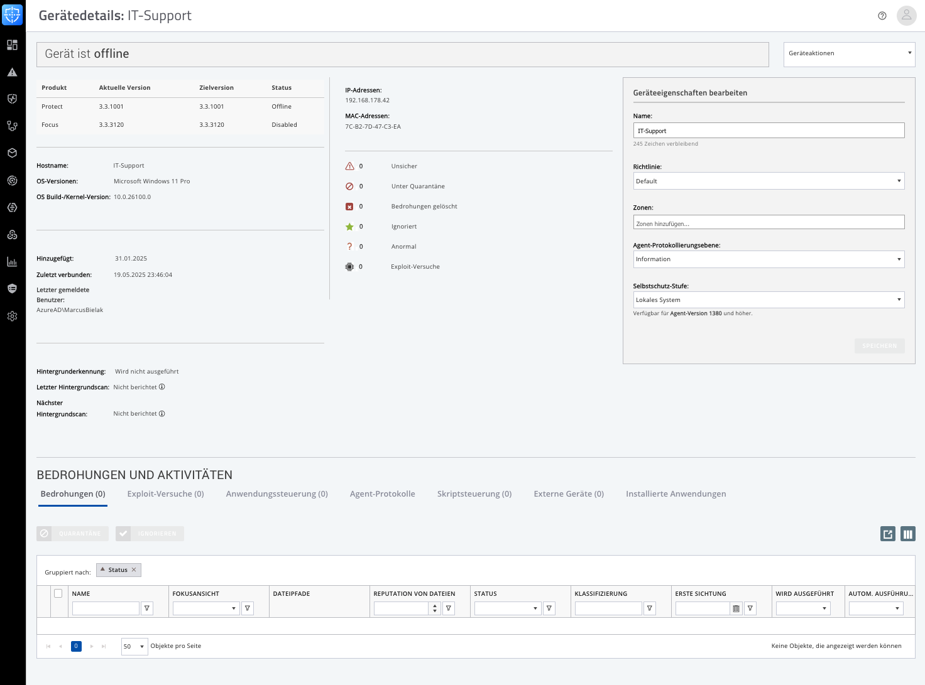Image resolution: width=925 pixels, height=685 pixels.
Task: Click the filter icon for Name column
Action: 147,608
